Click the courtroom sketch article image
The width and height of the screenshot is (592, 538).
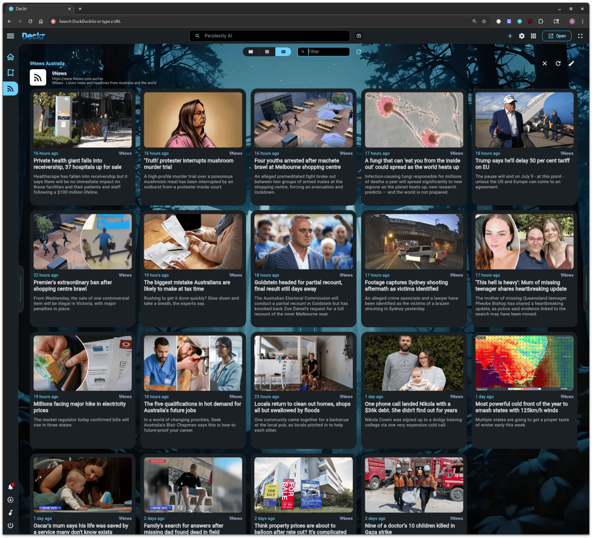193,120
